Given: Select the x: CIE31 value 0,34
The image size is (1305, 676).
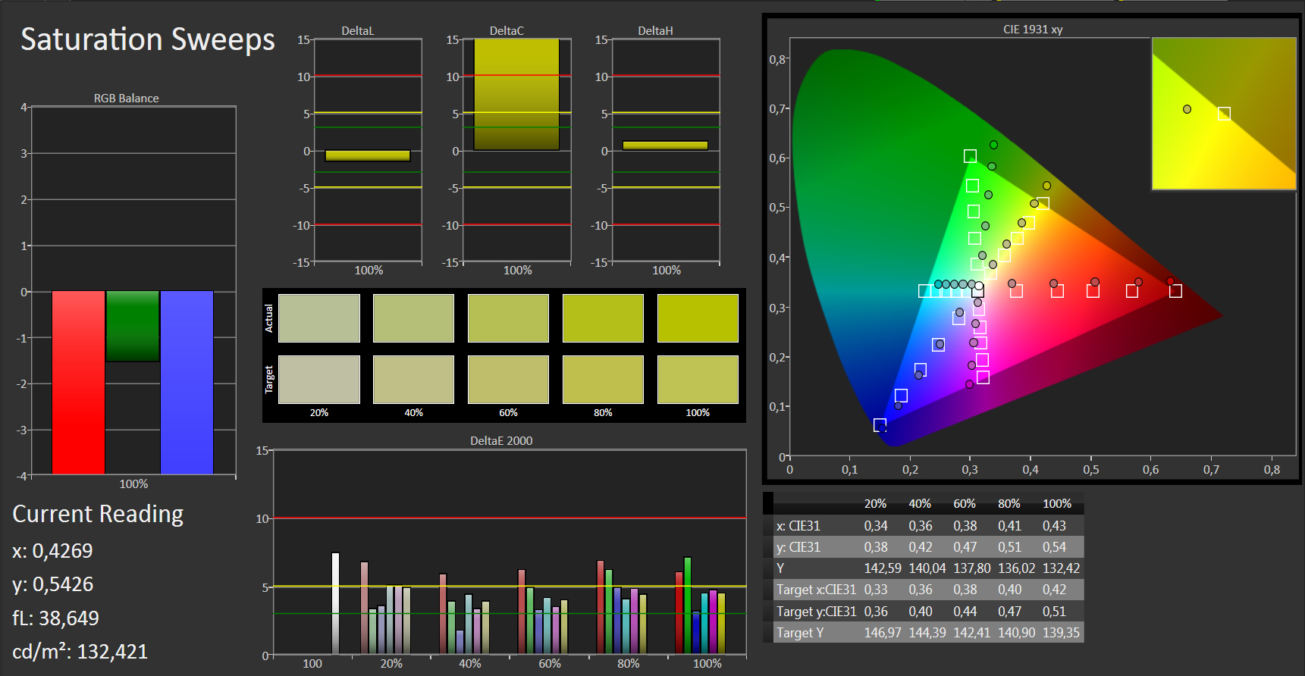Looking at the screenshot, I should click(876, 526).
